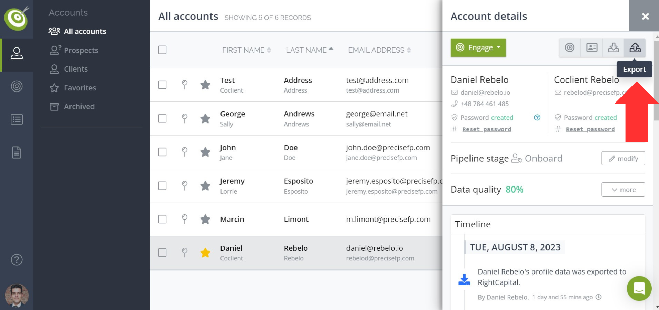This screenshot has width=659, height=310.
Task: Click the modify pipeline stage button
Action: pos(623,159)
